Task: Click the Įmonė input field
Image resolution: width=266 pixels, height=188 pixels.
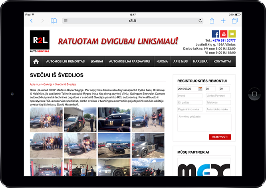Action: pyautogui.click(x=190, y=96)
